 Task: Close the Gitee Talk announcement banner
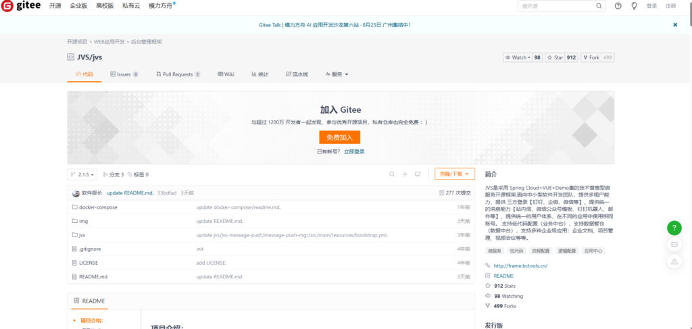674,25
